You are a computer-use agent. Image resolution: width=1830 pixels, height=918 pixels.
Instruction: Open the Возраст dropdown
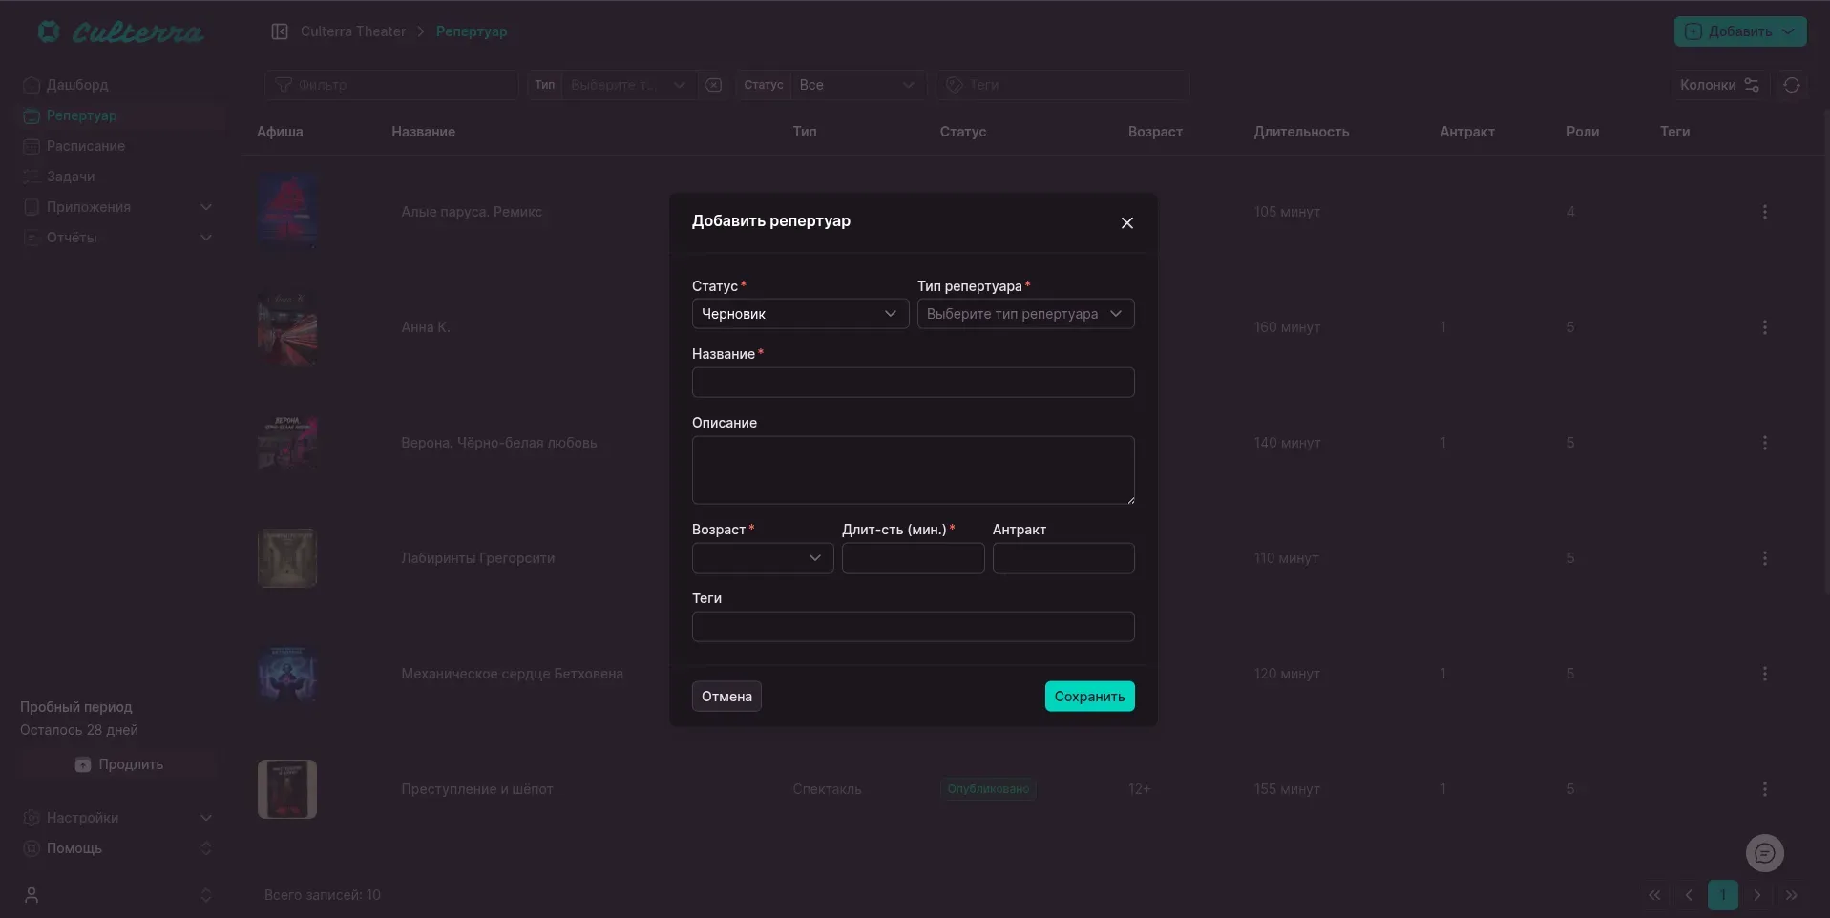pos(763,558)
